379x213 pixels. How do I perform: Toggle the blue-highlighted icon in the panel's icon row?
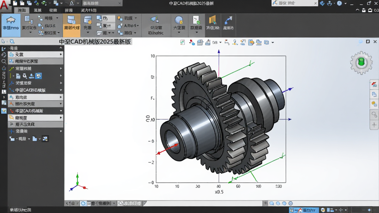pyautogui.click(x=38, y=76)
